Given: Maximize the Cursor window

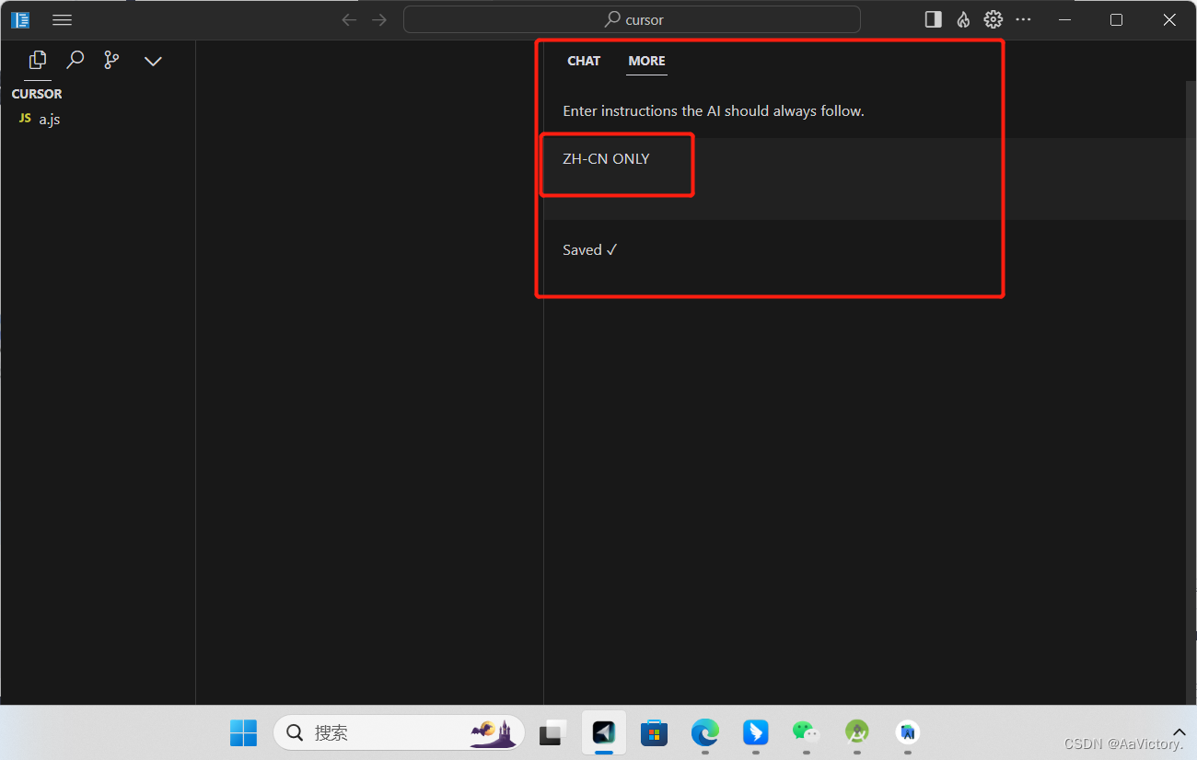Looking at the screenshot, I should tap(1116, 19).
